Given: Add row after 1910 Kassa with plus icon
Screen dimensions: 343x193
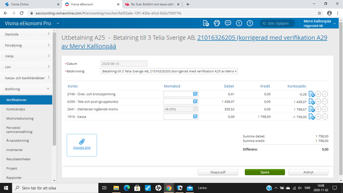Looking at the screenshot, I should pos(318,117).
